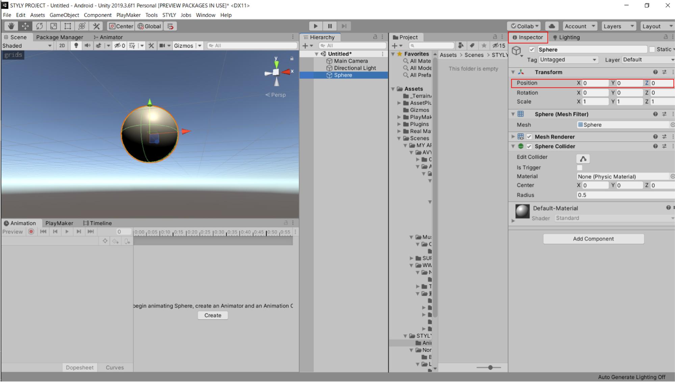Image resolution: width=675 pixels, height=382 pixels.
Task: Toggle the Global handle rotation button
Action: (149, 26)
